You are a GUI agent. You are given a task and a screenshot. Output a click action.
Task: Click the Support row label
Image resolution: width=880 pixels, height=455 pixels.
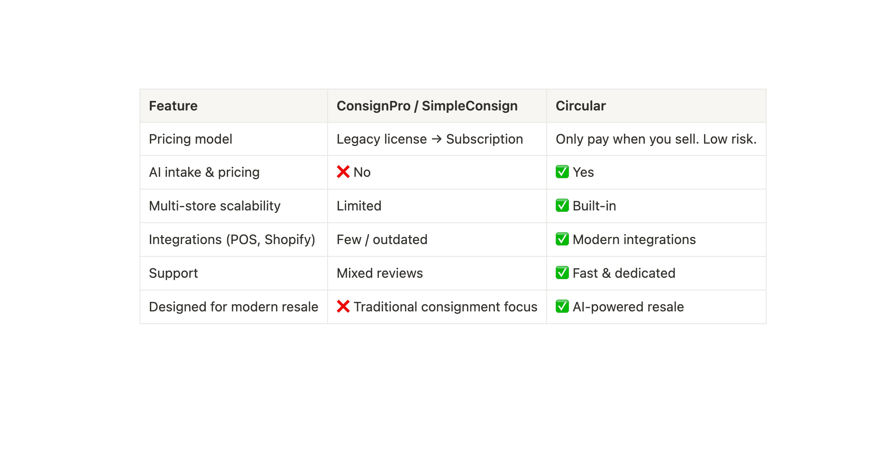(173, 273)
